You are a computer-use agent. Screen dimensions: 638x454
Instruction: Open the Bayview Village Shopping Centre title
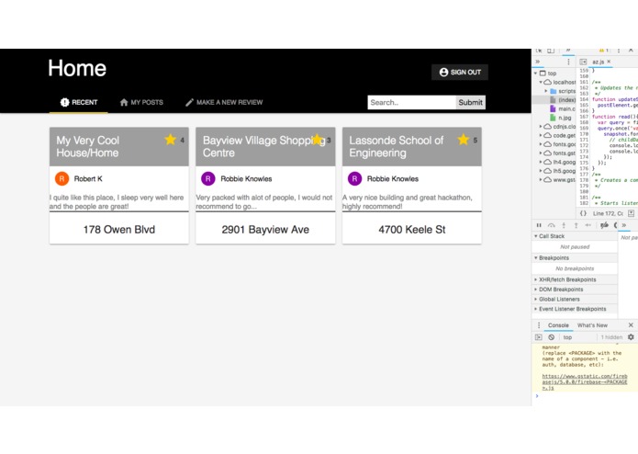coord(263,146)
